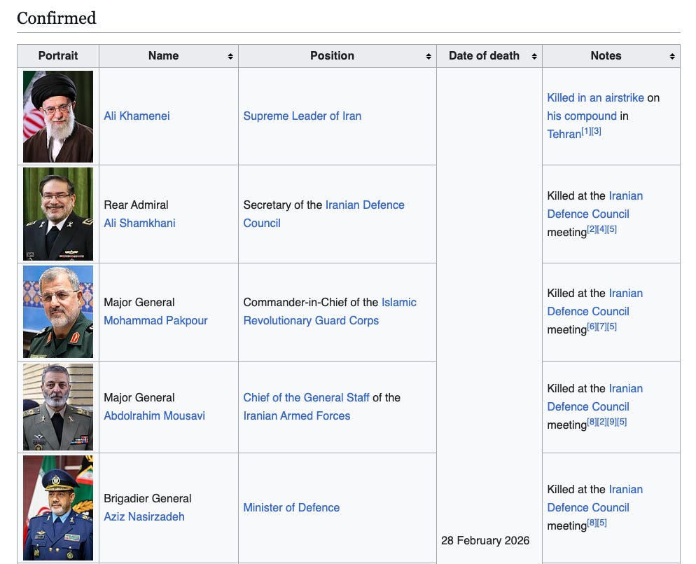Open citation [4] in Shamkhani's notes
Screen dimensions: 696x564
(x=601, y=229)
